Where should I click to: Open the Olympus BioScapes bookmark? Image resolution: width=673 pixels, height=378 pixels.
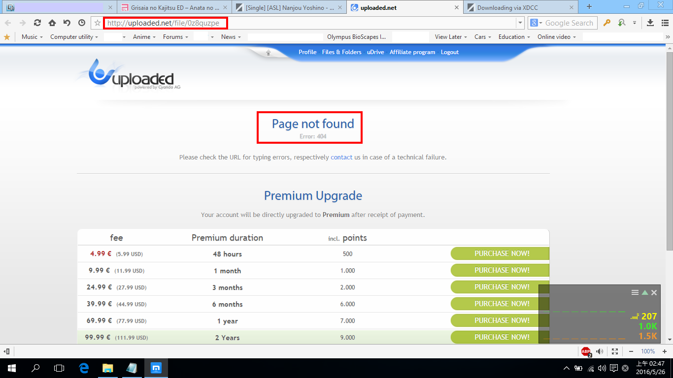pos(357,37)
